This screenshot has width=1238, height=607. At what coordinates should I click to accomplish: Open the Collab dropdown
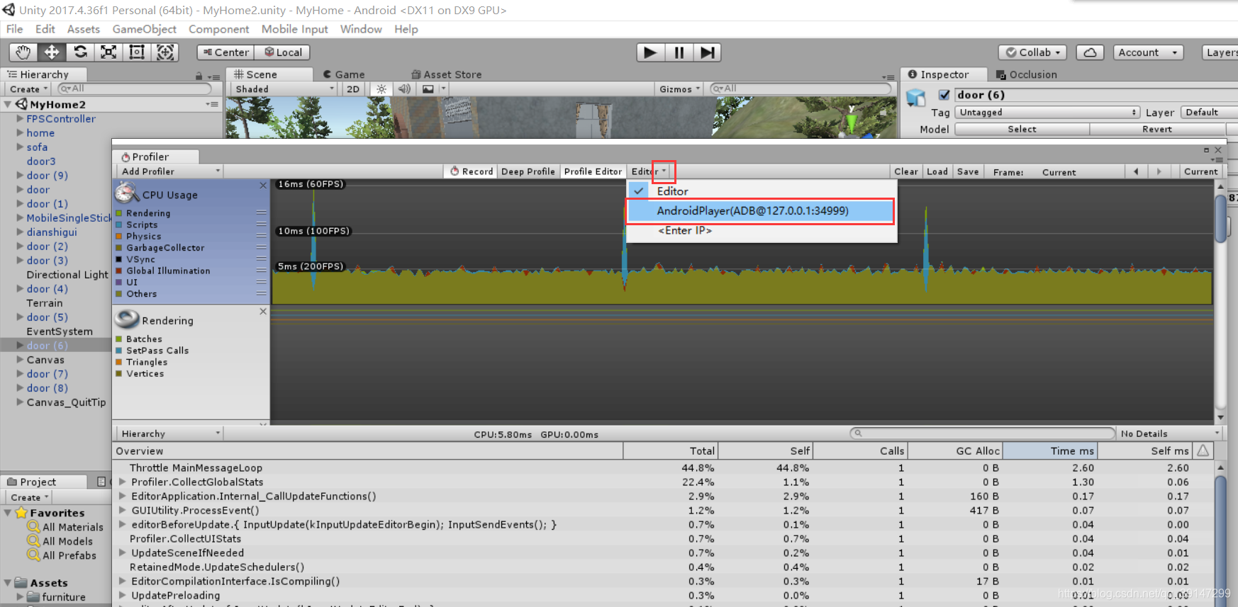[x=1032, y=52]
